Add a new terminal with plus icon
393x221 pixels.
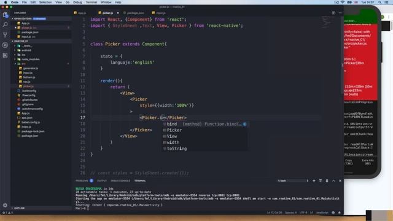click(x=314, y=180)
